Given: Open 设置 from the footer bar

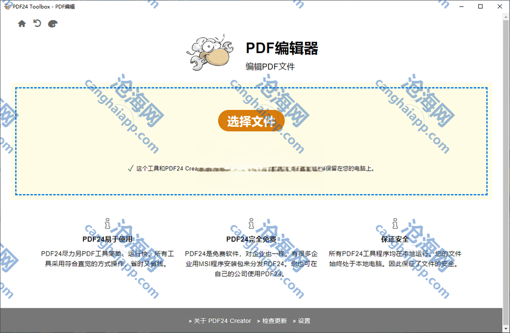Looking at the screenshot, I should [x=302, y=321].
